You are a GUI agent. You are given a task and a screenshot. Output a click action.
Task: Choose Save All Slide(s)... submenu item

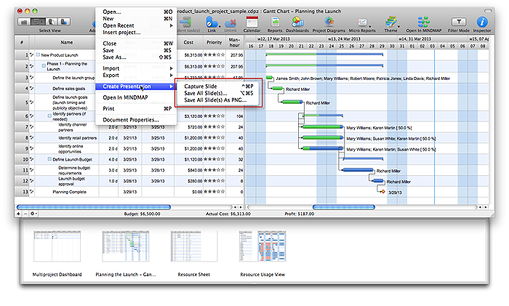point(218,93)
